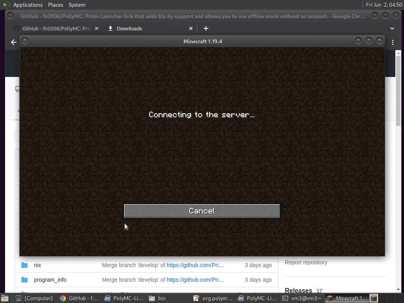Click the nix folder icon
Image resolution: width=404 pixels, height=303 pixels.
(x=24, y=265)
